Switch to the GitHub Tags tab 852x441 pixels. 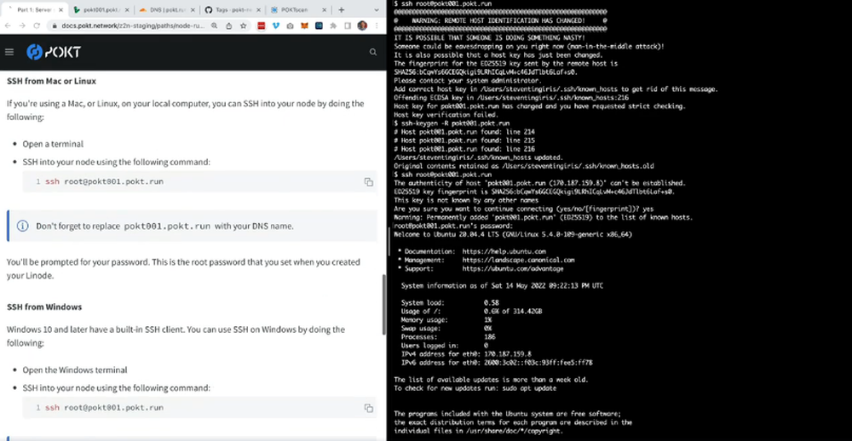coord(232,9)
